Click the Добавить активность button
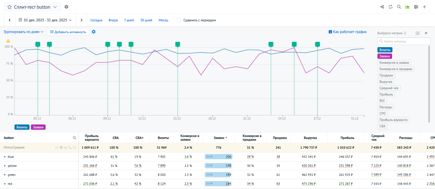 [68, 32]
